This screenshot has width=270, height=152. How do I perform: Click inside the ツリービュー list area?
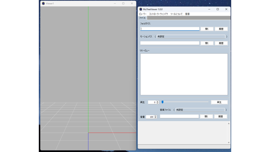pyautogui.click(x=184, y=74)
